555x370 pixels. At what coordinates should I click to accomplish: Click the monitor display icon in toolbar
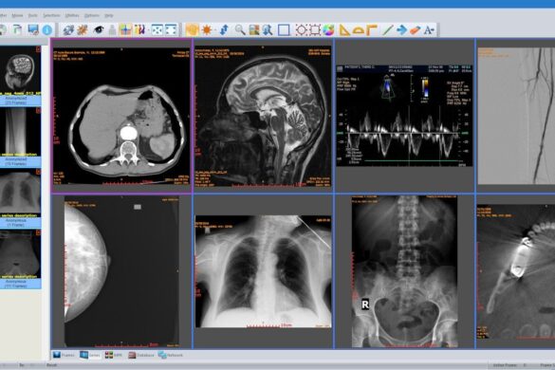[33, 29]
